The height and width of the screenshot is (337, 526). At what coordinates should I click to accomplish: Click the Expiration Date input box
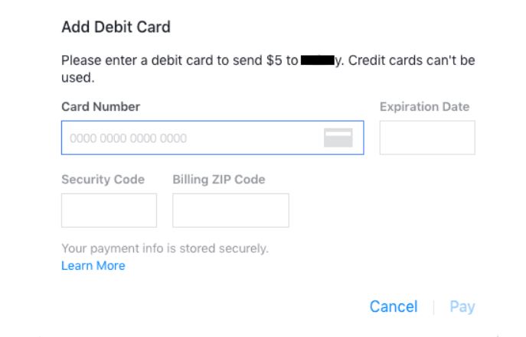tap(427, 138)
